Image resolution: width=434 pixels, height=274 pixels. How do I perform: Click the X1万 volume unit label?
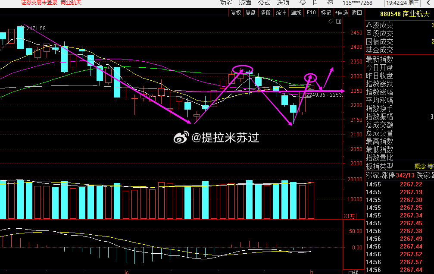[349, 216]
